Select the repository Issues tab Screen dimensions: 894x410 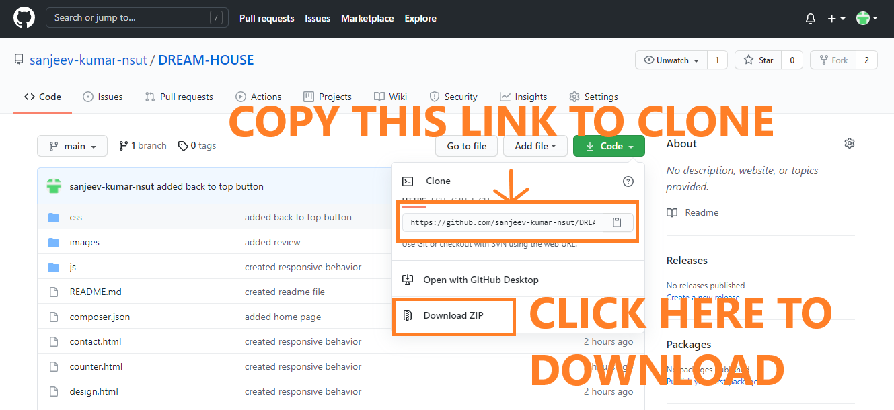tap(103, 97)
